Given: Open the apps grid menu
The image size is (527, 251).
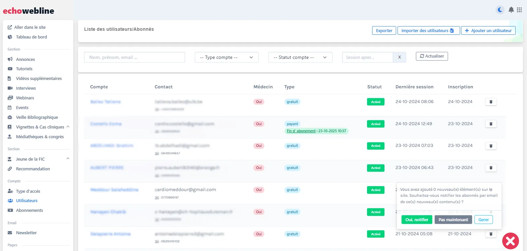Looking at the screenshot, I should pos(519,10).
